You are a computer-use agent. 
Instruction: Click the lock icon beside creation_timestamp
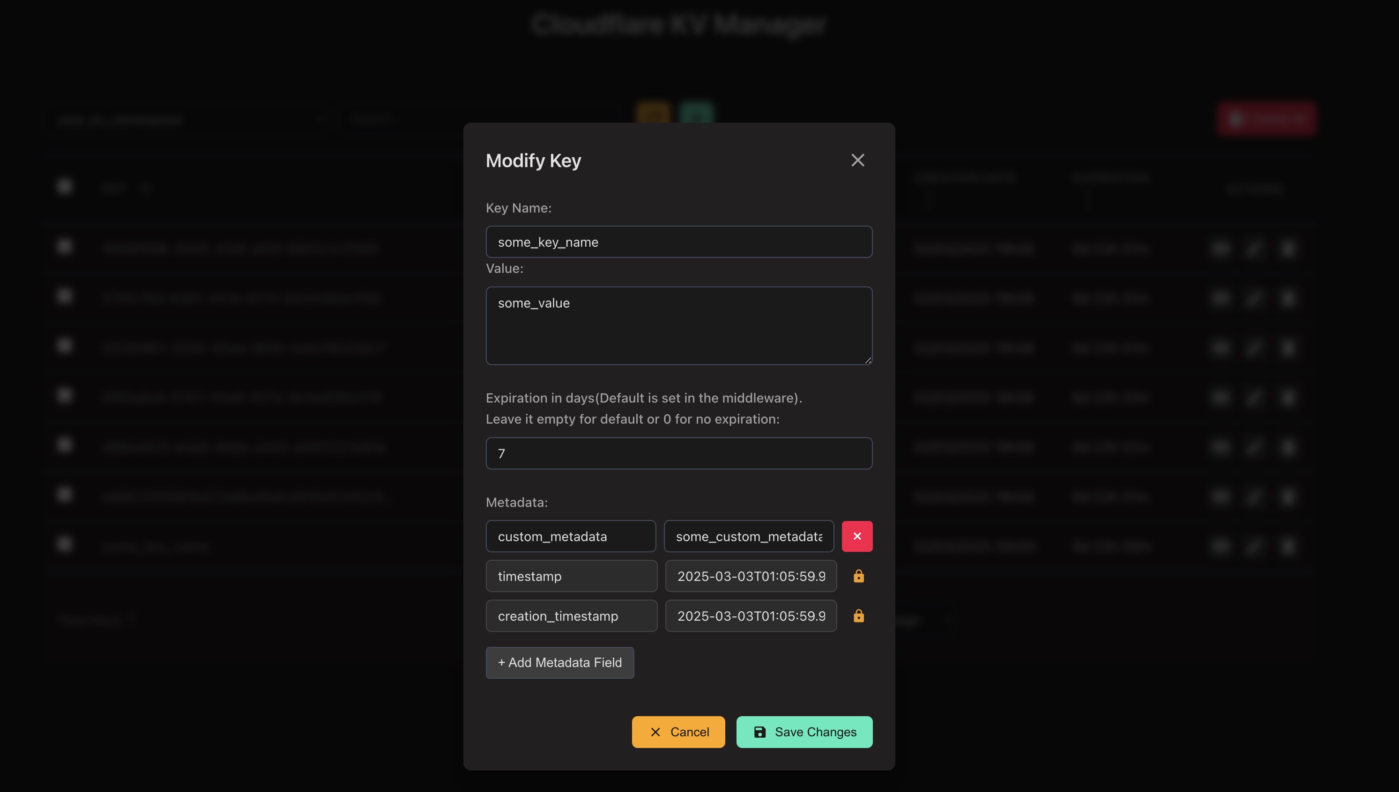point(858,616)
